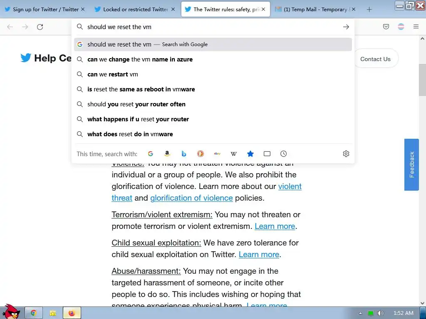Open search settings gear icon
Viewport: 426px width, 319px height.
346,154
